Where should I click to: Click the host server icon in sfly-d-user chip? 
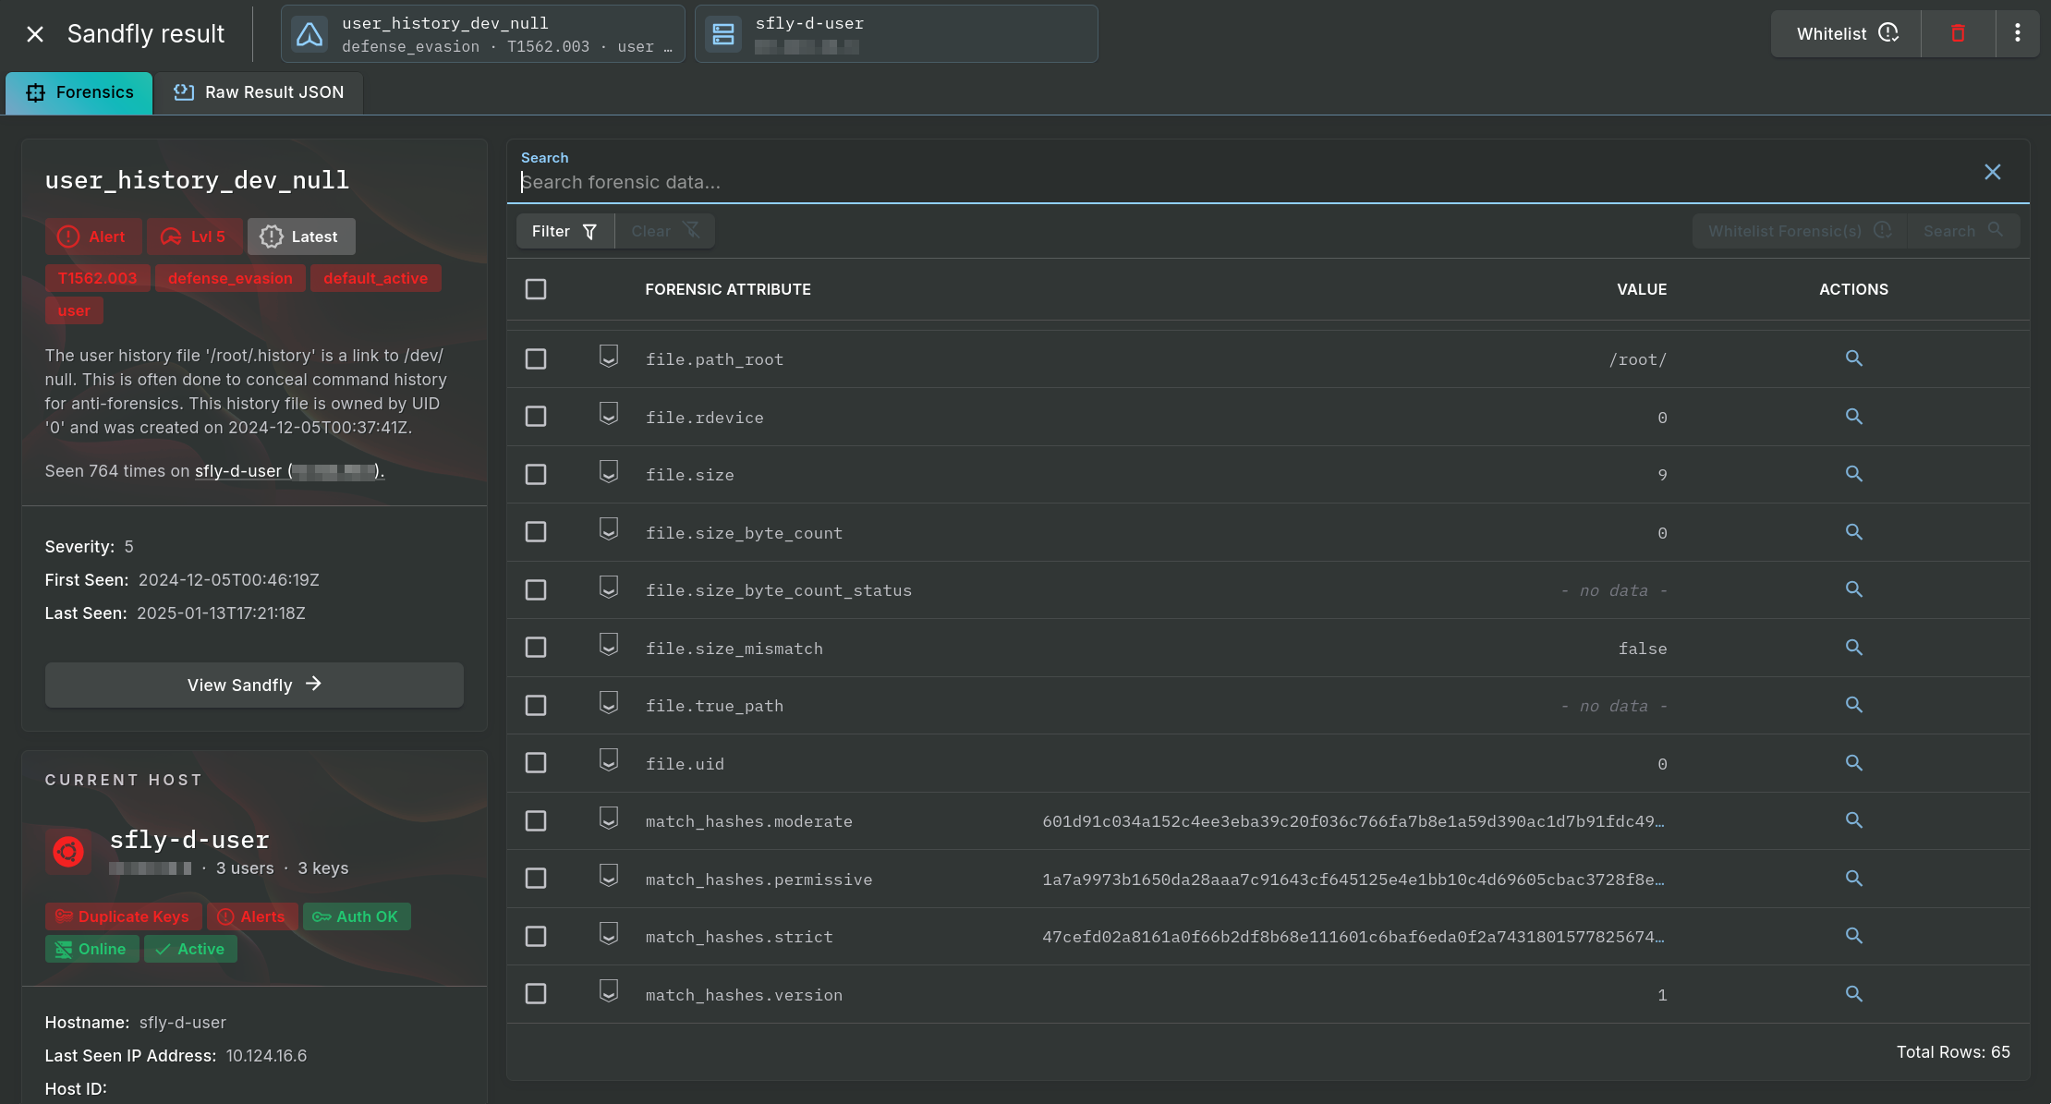click(723, 34)
